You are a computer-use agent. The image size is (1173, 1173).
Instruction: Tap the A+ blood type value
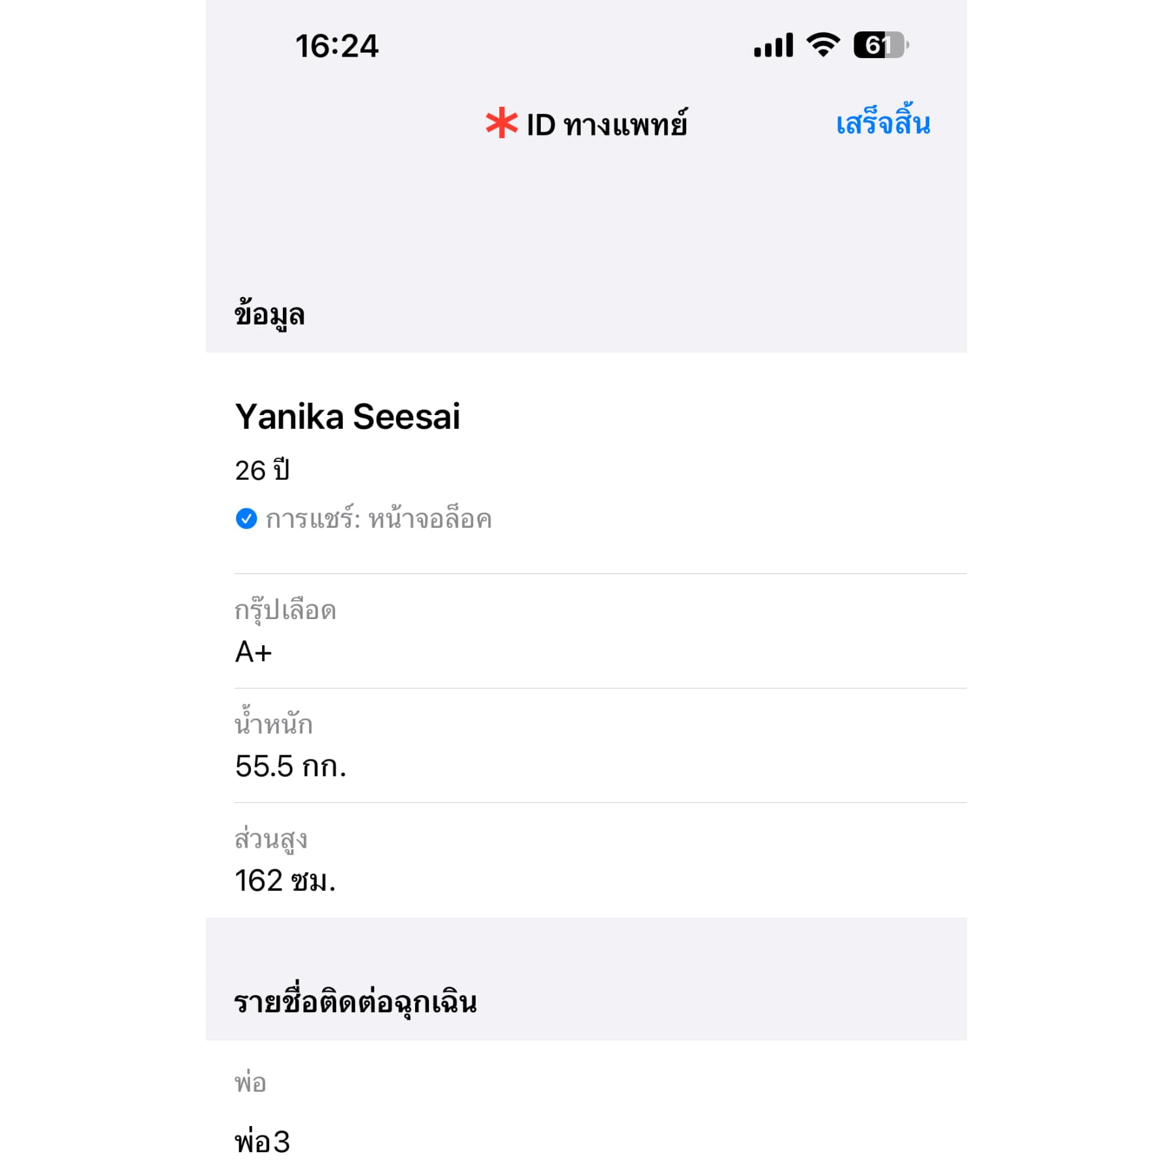pyautogui.click(x=253, y=652)
